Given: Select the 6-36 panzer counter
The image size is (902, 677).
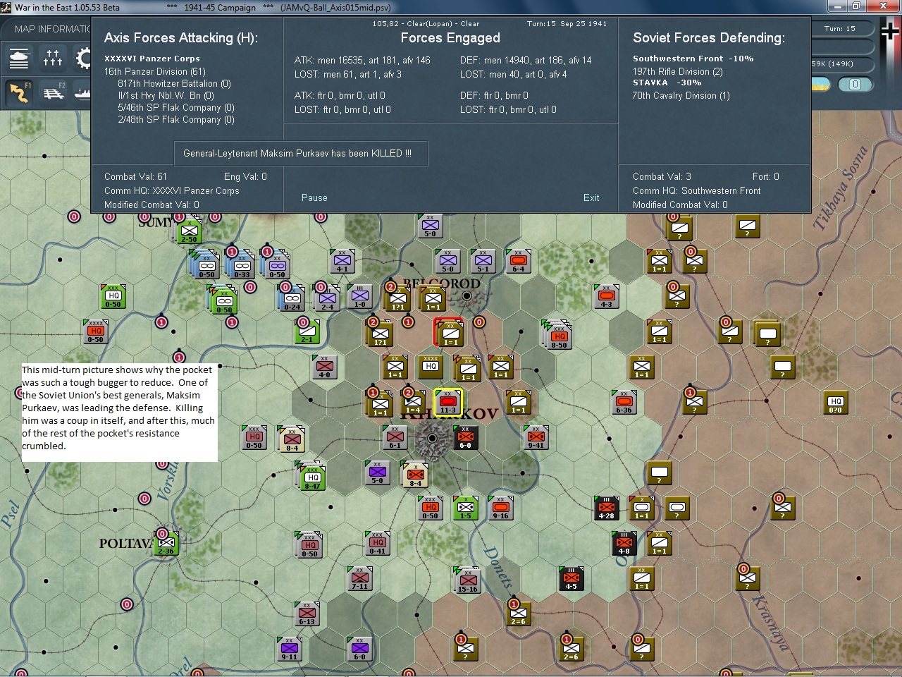Looking at the screenshot, I should [x=624, y=402].
